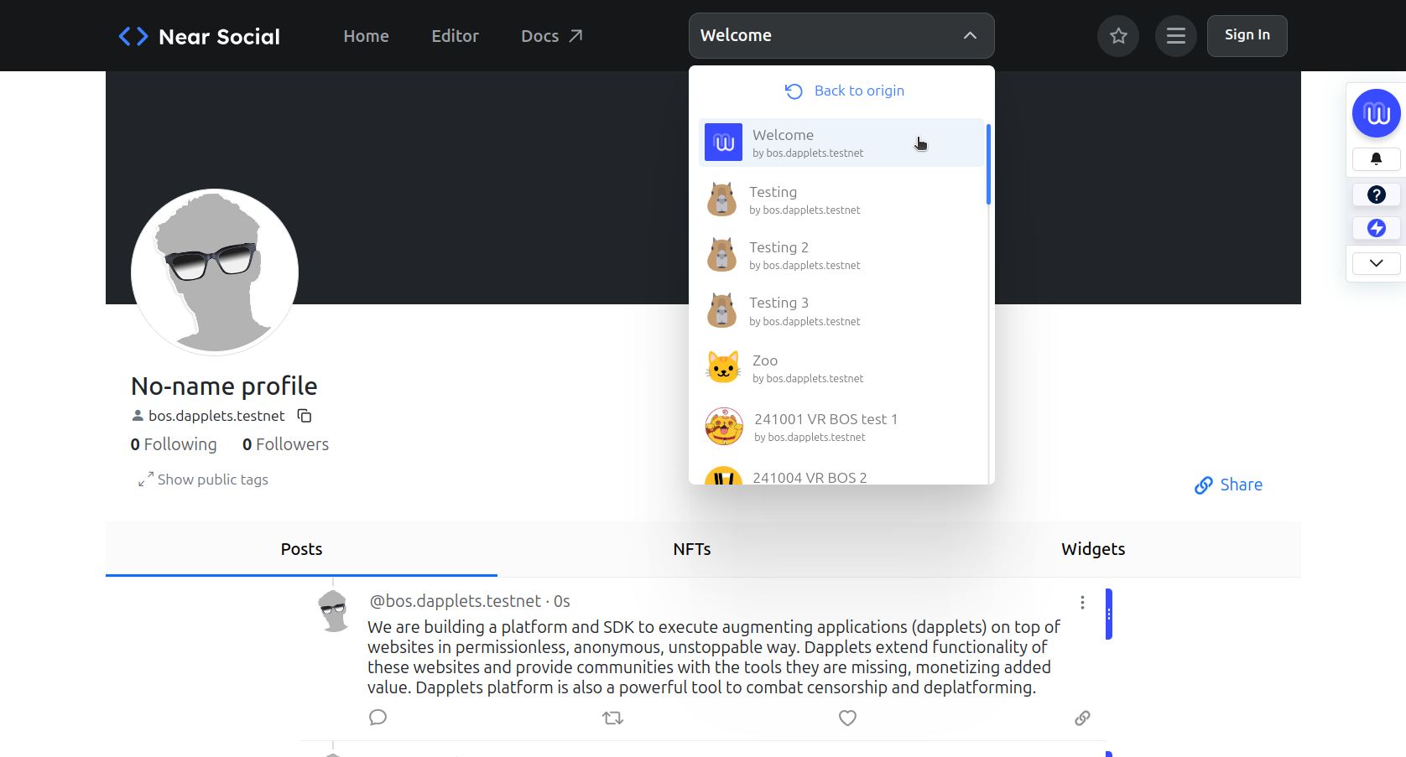Click the star icon in the top bar
Viewport: 1406px width, 757px height.
coord(1118,35)
